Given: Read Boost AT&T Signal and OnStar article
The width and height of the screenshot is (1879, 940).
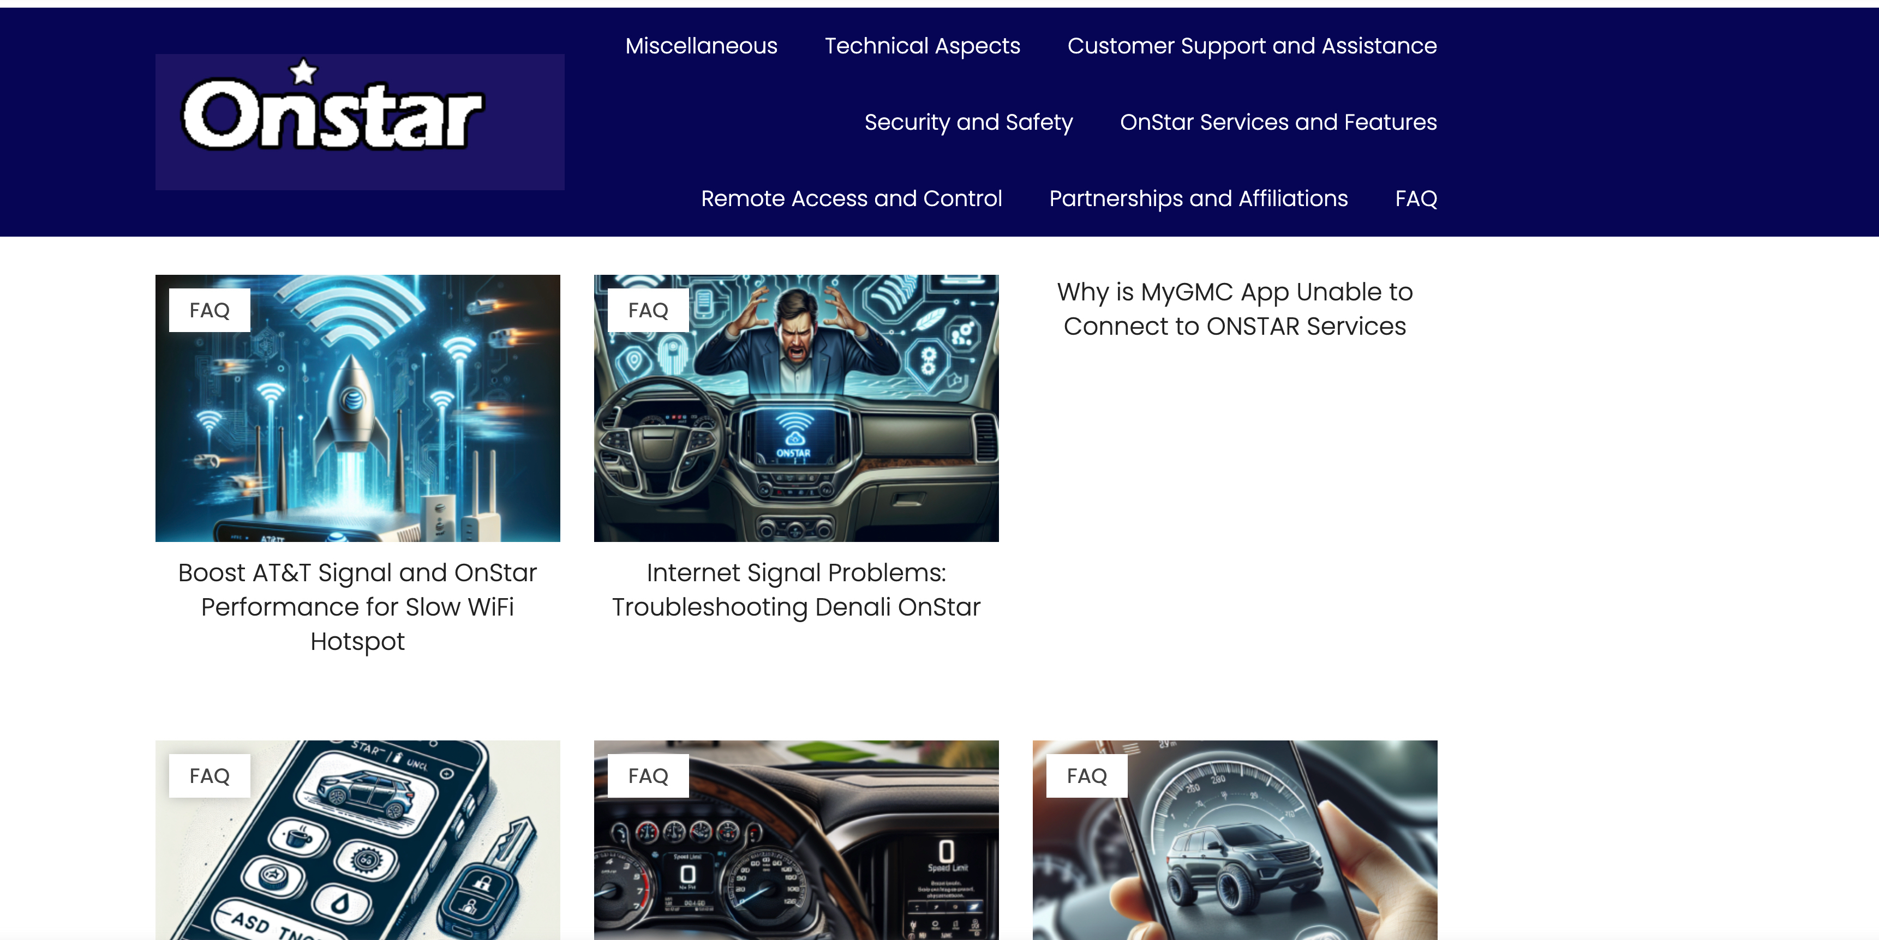Looking at the screenshot, I should (357, 607).
